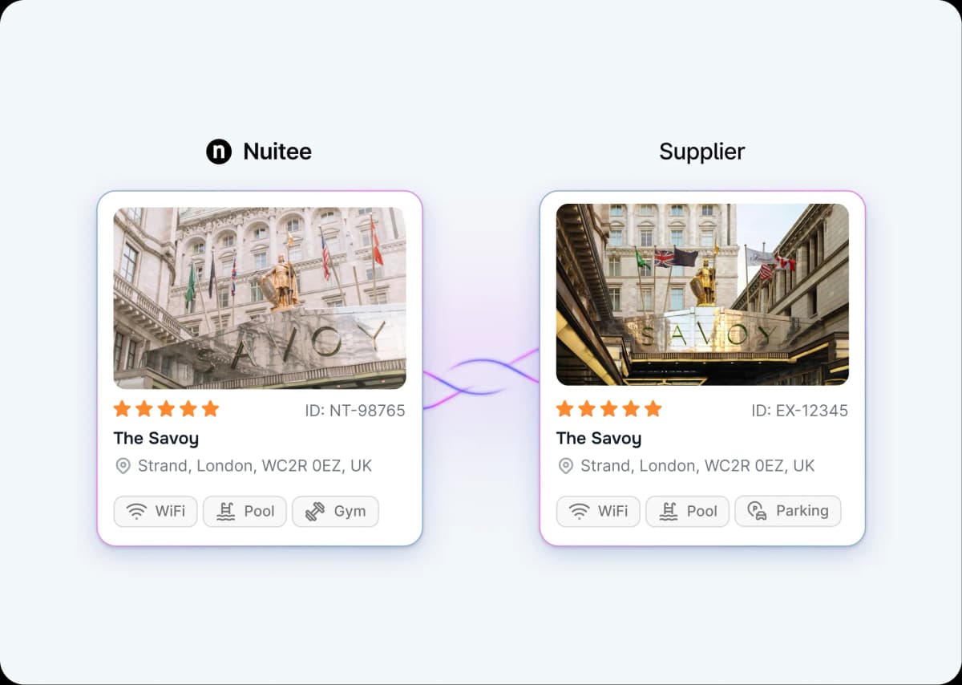The height and width of the screenshot is (685, 962).
Task: Click the location pin in Supplier card
Action: (x=565, y=466)
